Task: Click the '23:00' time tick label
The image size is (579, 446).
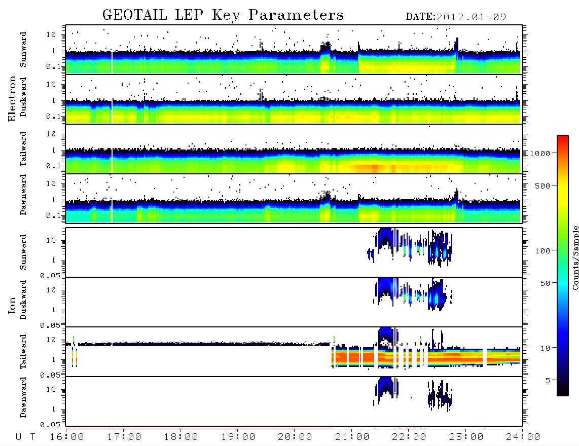Action: 466,437
